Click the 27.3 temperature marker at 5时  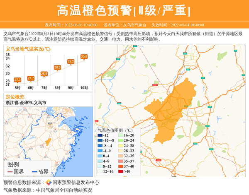[x=17, y=79]
